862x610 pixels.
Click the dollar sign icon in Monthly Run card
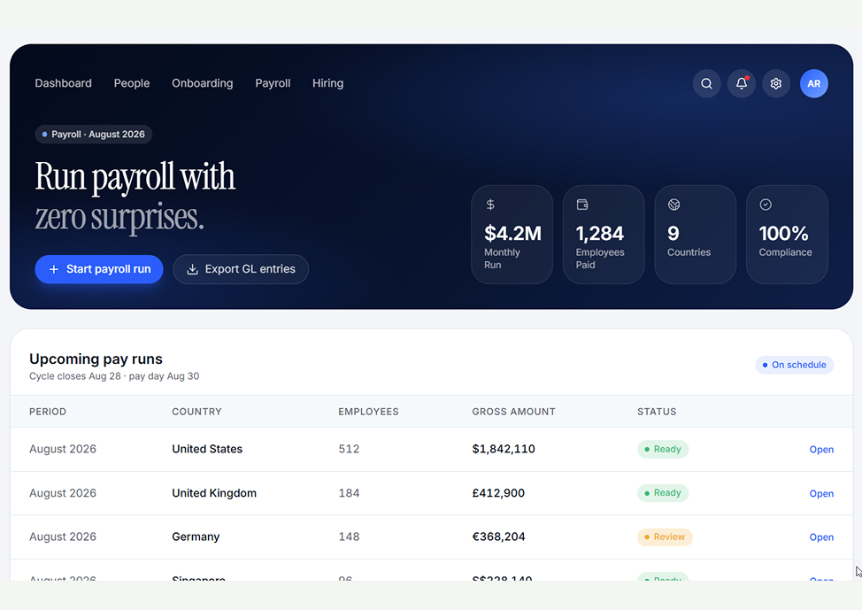[x=490, y=205]
